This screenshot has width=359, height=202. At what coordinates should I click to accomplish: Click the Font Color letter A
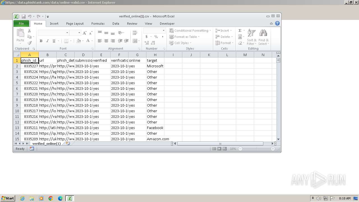(x=88, y=41)
